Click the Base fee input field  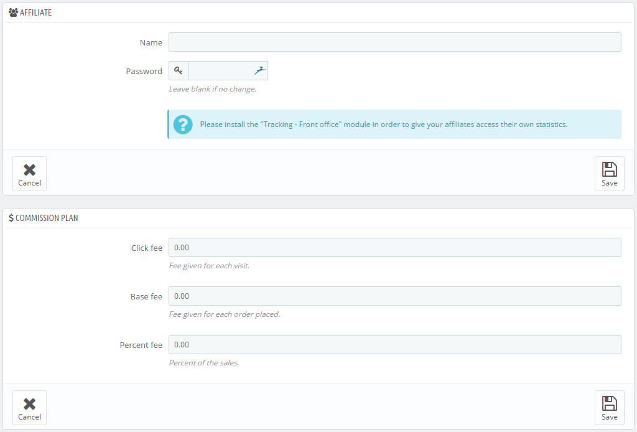(394, 296)
